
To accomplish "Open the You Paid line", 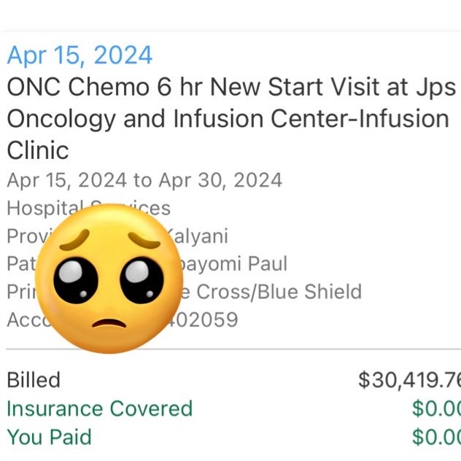I will coord(49,437).
